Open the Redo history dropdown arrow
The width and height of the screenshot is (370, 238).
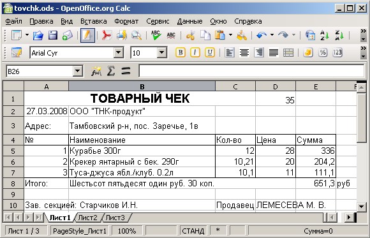pos(294,35)
